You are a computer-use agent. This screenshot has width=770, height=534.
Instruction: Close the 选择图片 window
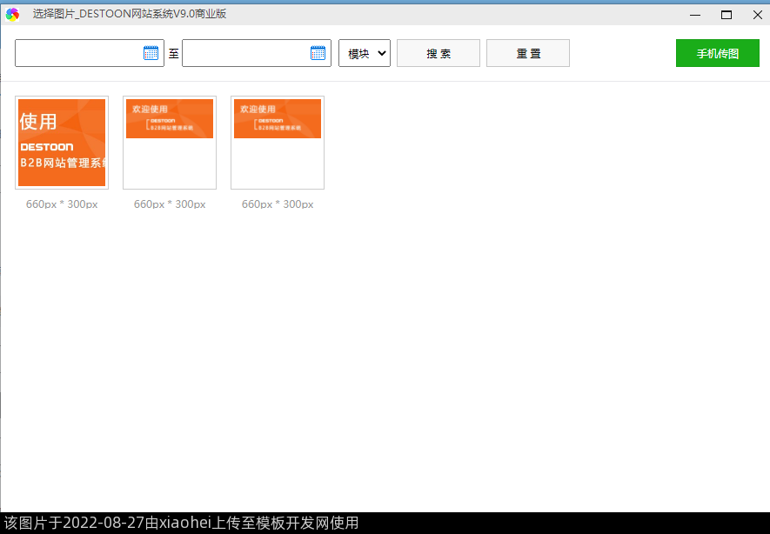click(757, 14)
